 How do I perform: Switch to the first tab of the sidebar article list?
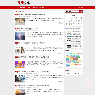68,28
